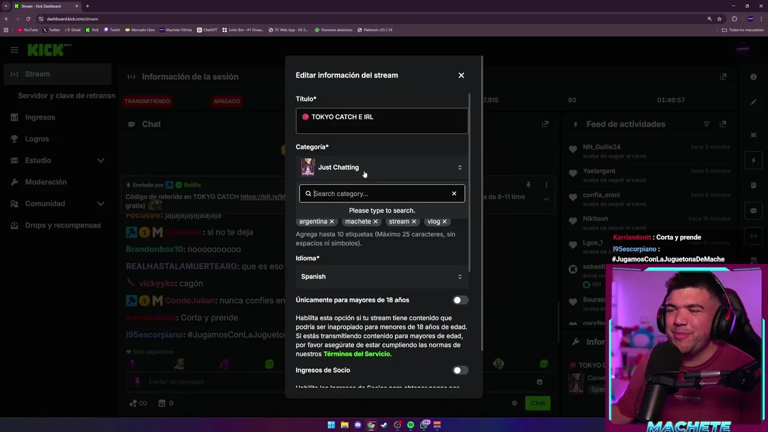Viewport: 768px width, 432px height.
Task: Open the emoji picker in chat
Action: 539,382
